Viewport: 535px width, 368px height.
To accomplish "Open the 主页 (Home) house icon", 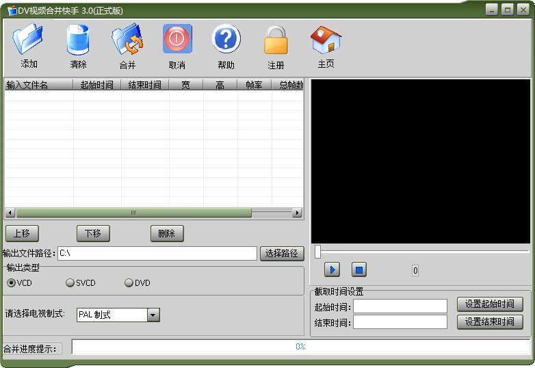I will [x=326, y=40].
